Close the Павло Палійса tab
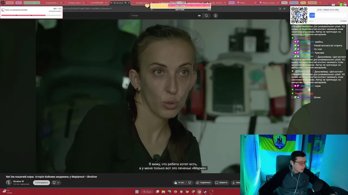 click(83, 3)
